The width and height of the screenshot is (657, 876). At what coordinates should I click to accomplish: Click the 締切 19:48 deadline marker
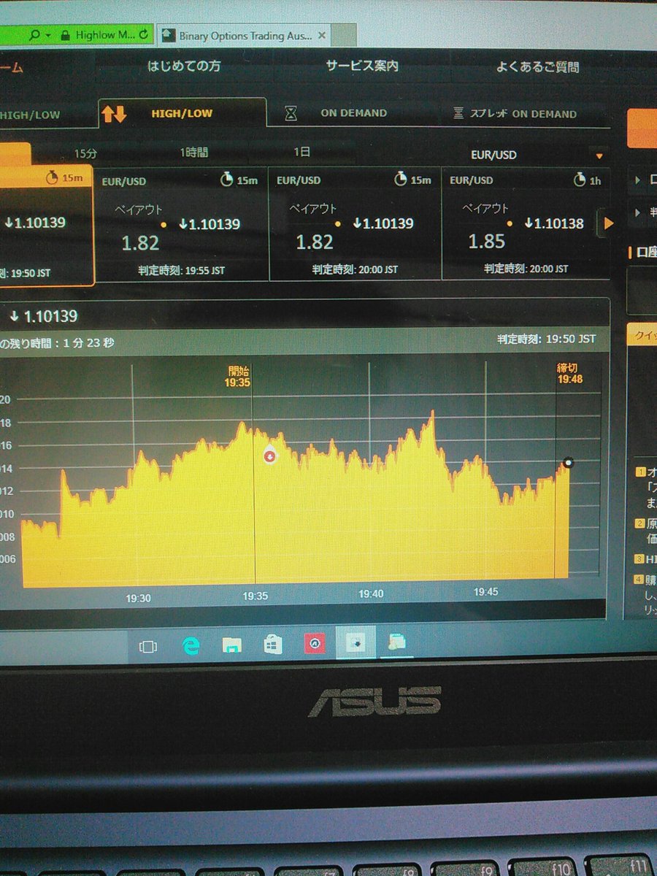coord(570,374)
